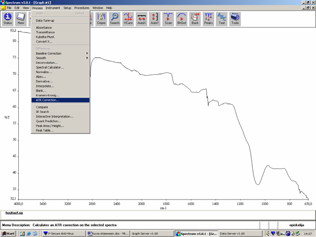Click the New spectrum toolbar icon

21,19
